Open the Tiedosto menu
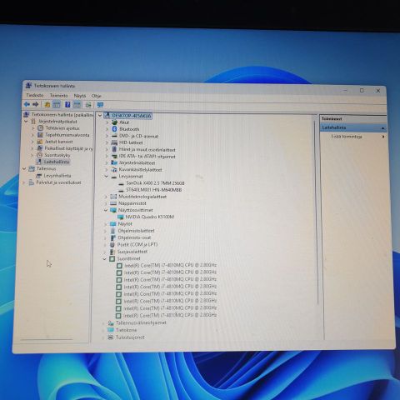This screenshot has width=400, height=400. click(x=35, y=95)
